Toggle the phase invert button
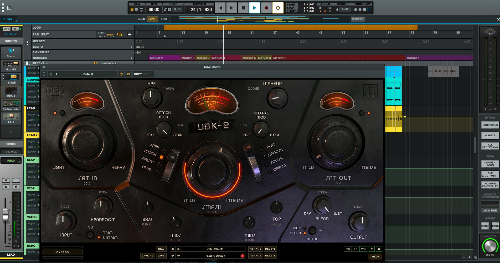Screen dimensions: 500x263 coord(379,249)
